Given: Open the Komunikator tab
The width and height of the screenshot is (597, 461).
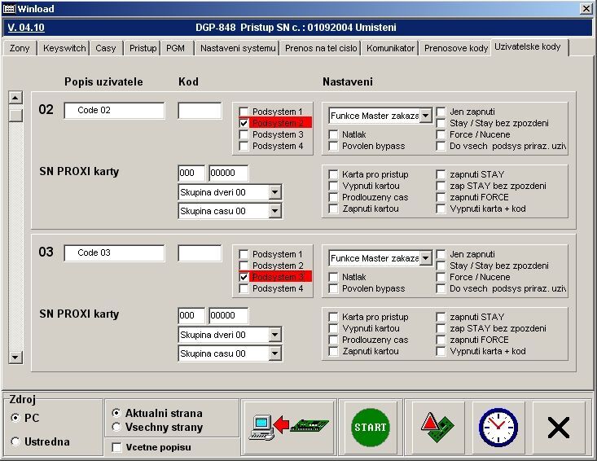Looking at the screenshot, I should (x=391, y=48).
